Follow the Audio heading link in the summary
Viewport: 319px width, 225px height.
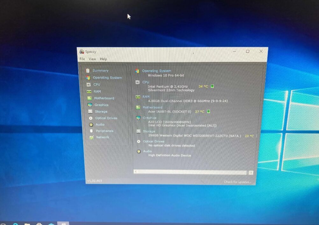147,151
